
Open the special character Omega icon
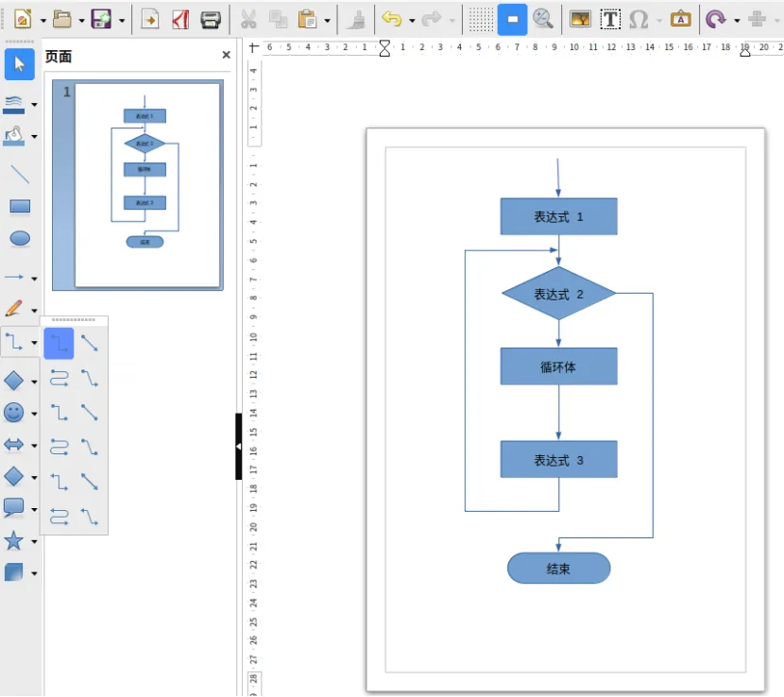(639, 20)
